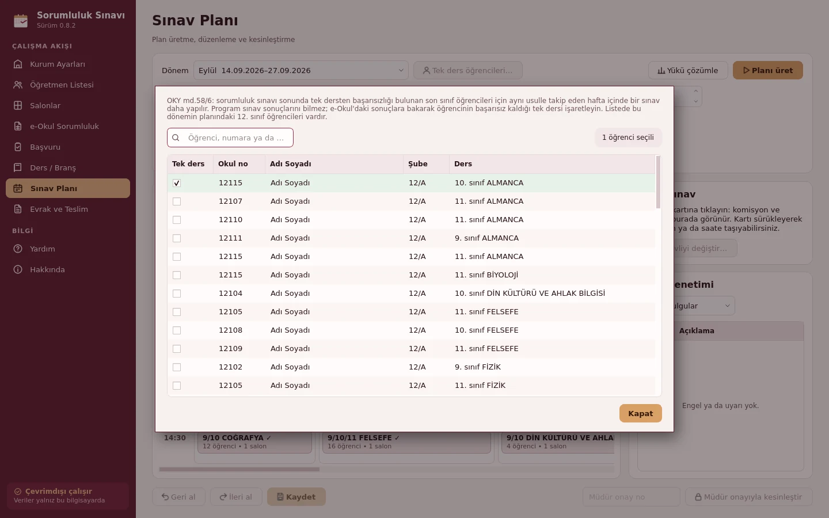Viewport: 829px width, 518px height.
Task: Click the Sorumluluk Sınavı app logo
Action: (21, 20)
